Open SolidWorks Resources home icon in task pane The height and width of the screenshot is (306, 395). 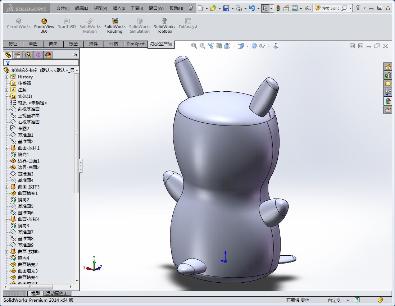pyautogui.click(x=388, y=67)
